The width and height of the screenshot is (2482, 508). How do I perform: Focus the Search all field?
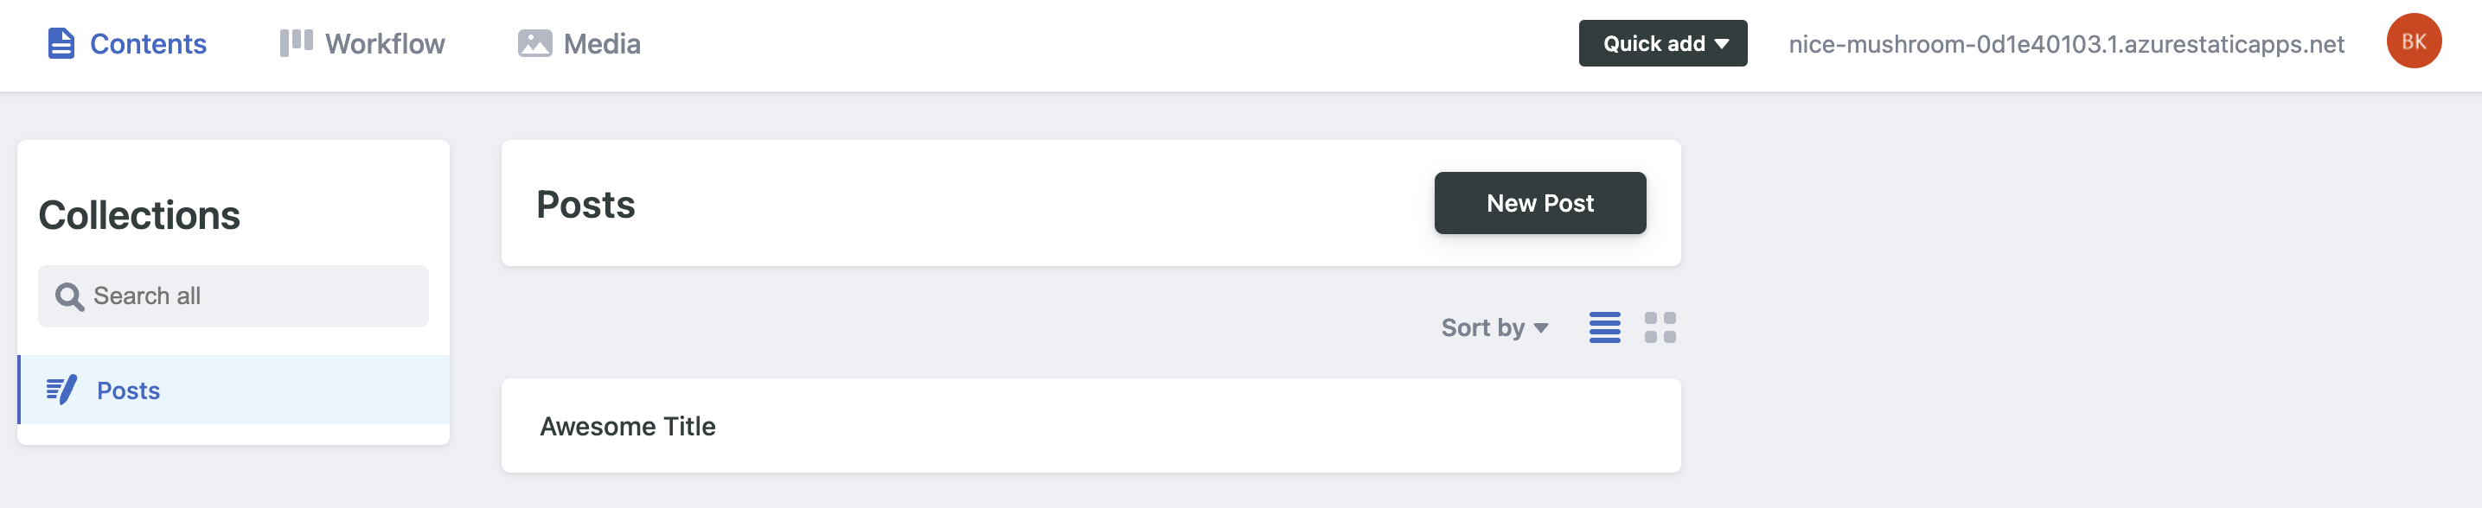(x=251, y=296)
